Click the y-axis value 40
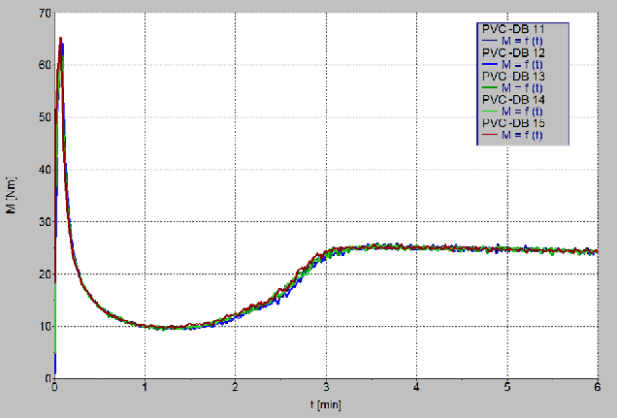 (46, 170)
